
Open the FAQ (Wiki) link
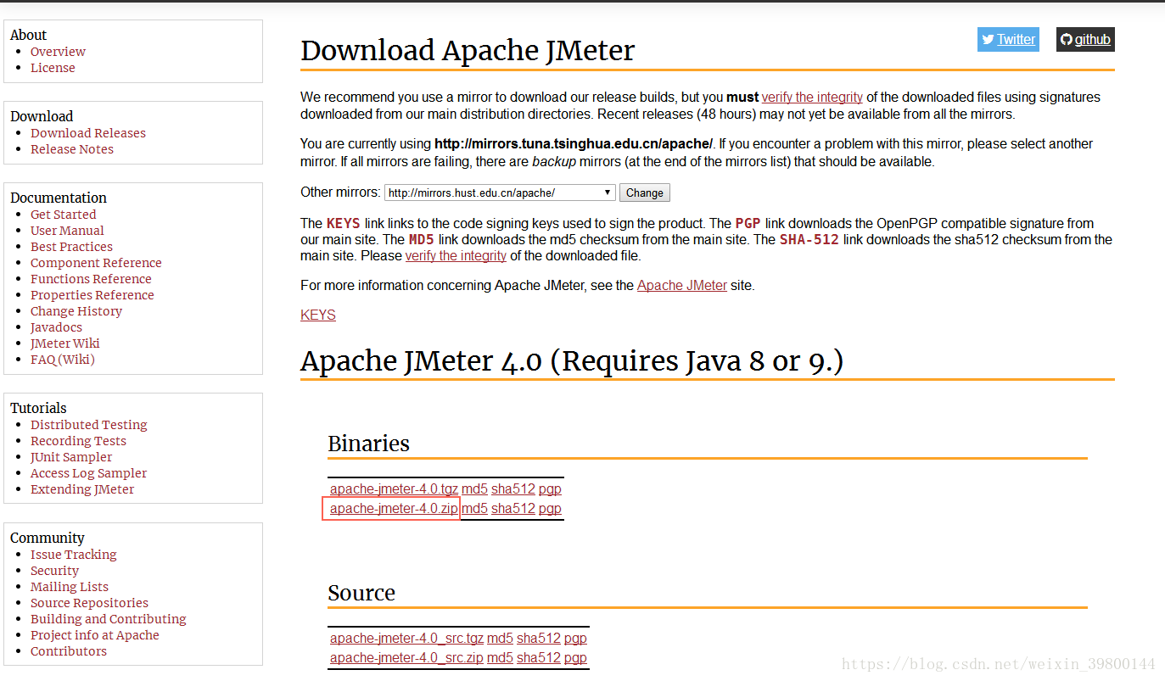(x=63, y=360)
